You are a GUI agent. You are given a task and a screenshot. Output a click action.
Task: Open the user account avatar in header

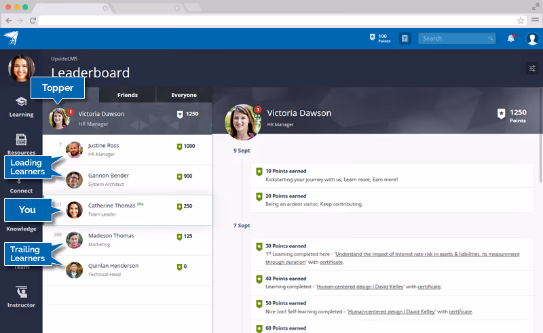click(532, 39)
